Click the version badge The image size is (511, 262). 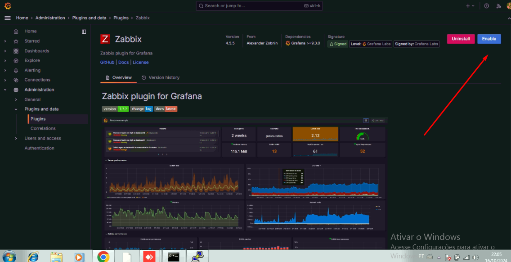coord(115,109)
